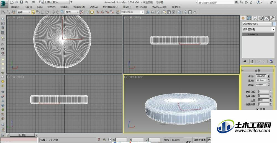Select the ChamferCyl entry in modifier stack

pos(258,35)
